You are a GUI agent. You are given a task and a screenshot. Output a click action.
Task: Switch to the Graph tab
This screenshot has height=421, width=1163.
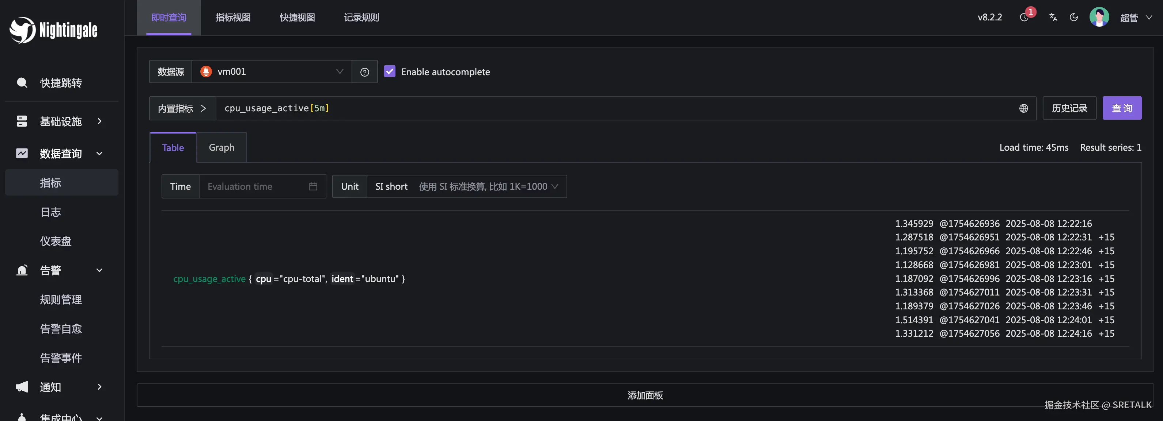point(221,147)
